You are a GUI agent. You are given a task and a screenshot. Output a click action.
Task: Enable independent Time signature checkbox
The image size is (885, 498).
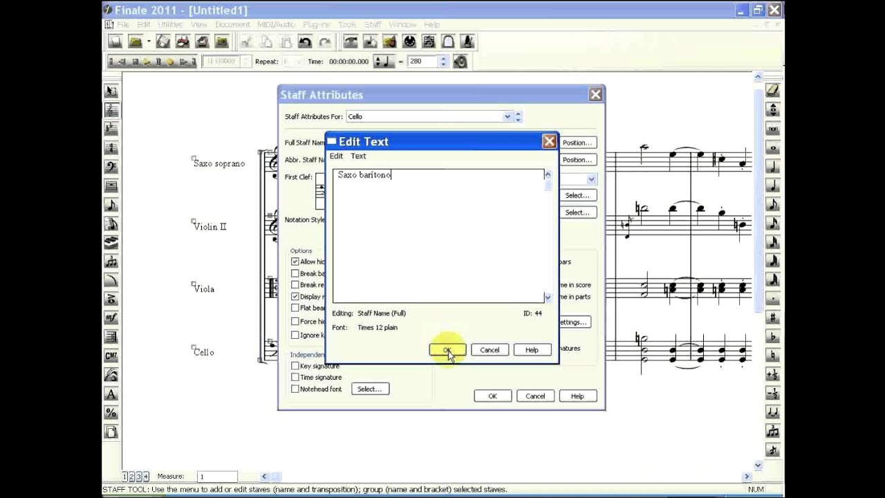(x=295, y=377)
